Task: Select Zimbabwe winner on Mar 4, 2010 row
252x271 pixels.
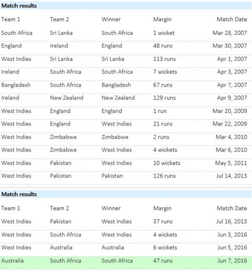Action: 115,137
